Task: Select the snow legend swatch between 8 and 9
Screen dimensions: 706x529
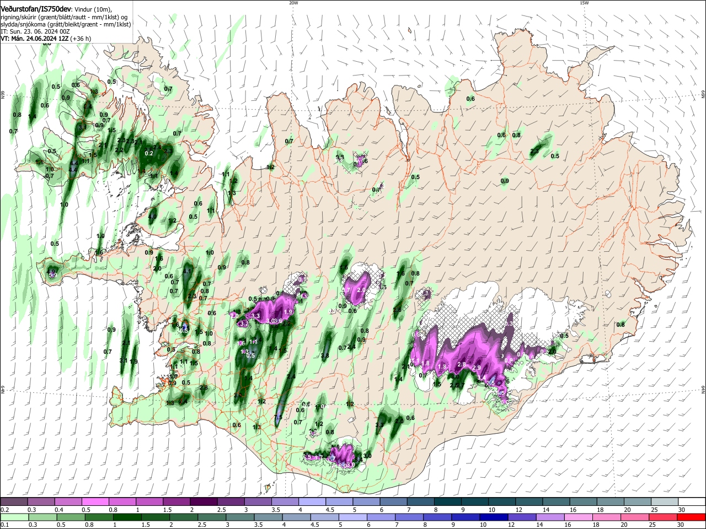Action: click(x=447, y=501)
